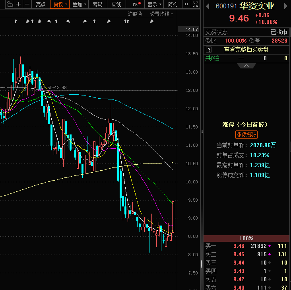Image resolution: width=291 pixels, height=290 pixels.
Task: Go to previous stock with left arrow
Action: 208,6
